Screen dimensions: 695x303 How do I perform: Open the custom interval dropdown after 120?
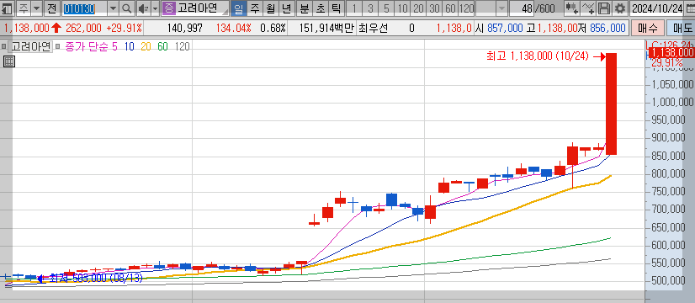501,8
